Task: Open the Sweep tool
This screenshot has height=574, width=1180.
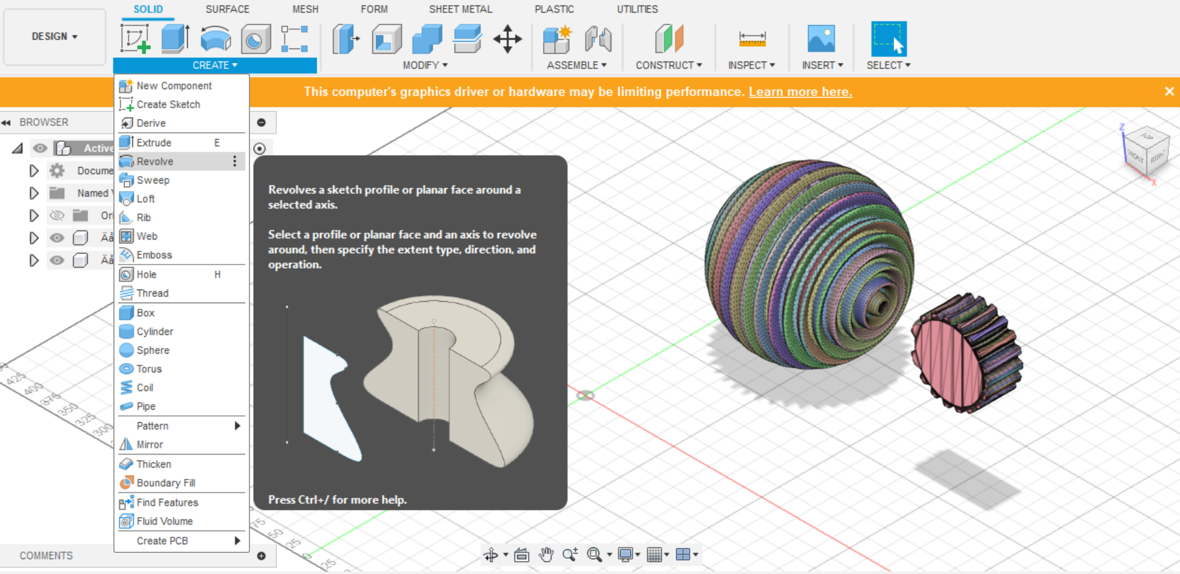Action: coord(151,180)
